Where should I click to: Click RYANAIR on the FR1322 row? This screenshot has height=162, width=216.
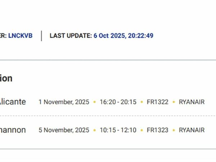pos(192,102)
